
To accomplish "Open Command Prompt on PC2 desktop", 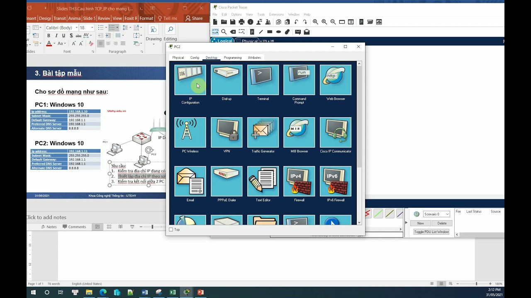I will [299, 80].
